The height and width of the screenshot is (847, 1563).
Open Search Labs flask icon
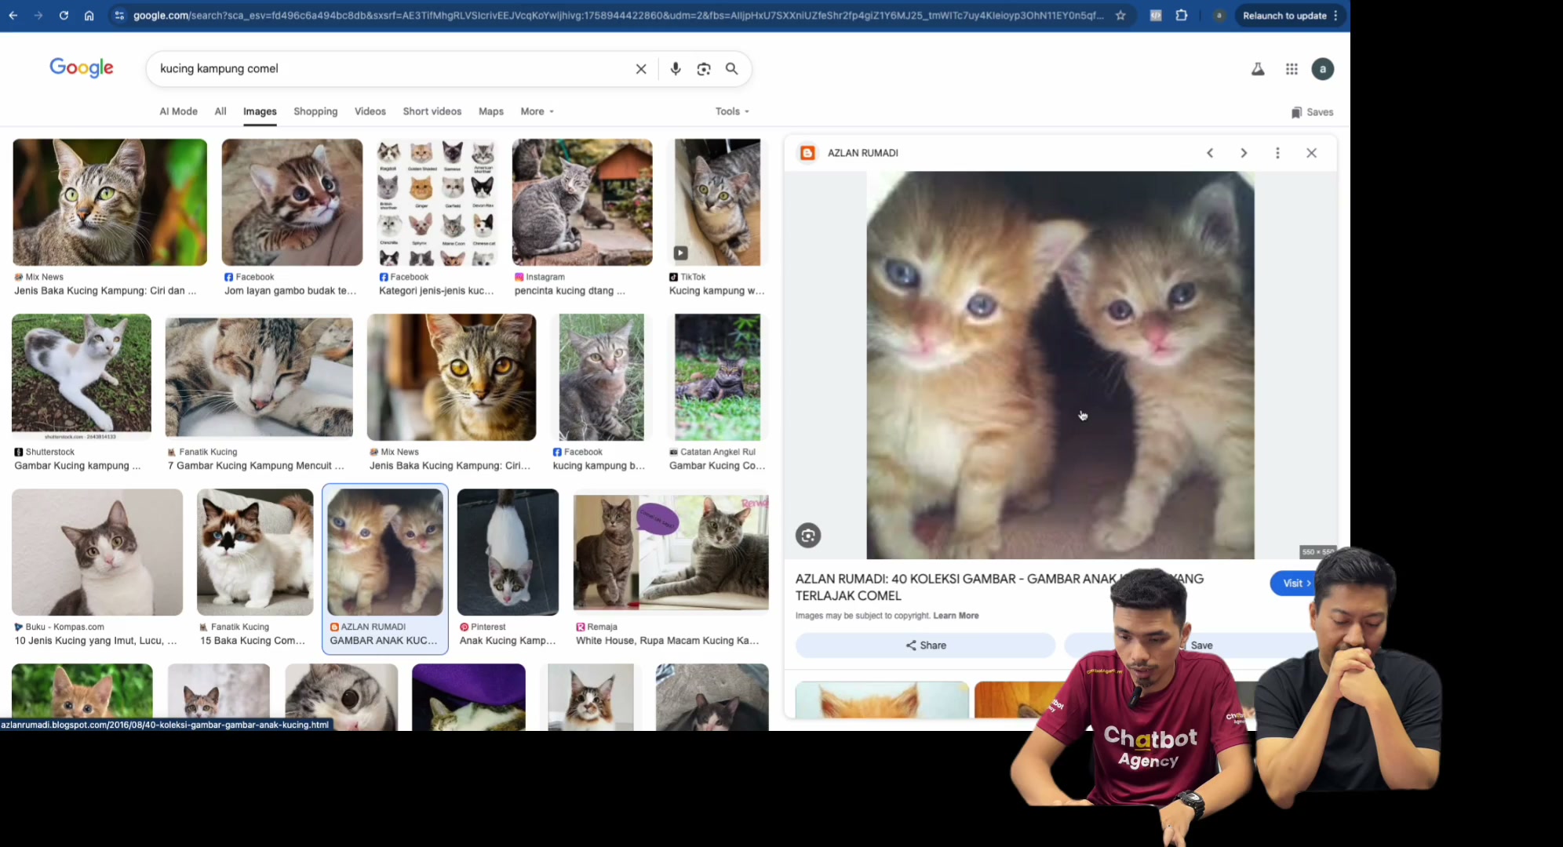point(1258,69)
